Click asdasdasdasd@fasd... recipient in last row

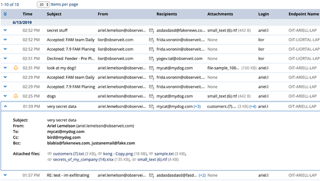(177, 175)
